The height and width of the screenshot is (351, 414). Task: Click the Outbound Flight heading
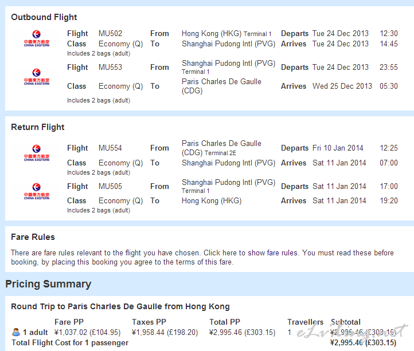tap(44, 17)
